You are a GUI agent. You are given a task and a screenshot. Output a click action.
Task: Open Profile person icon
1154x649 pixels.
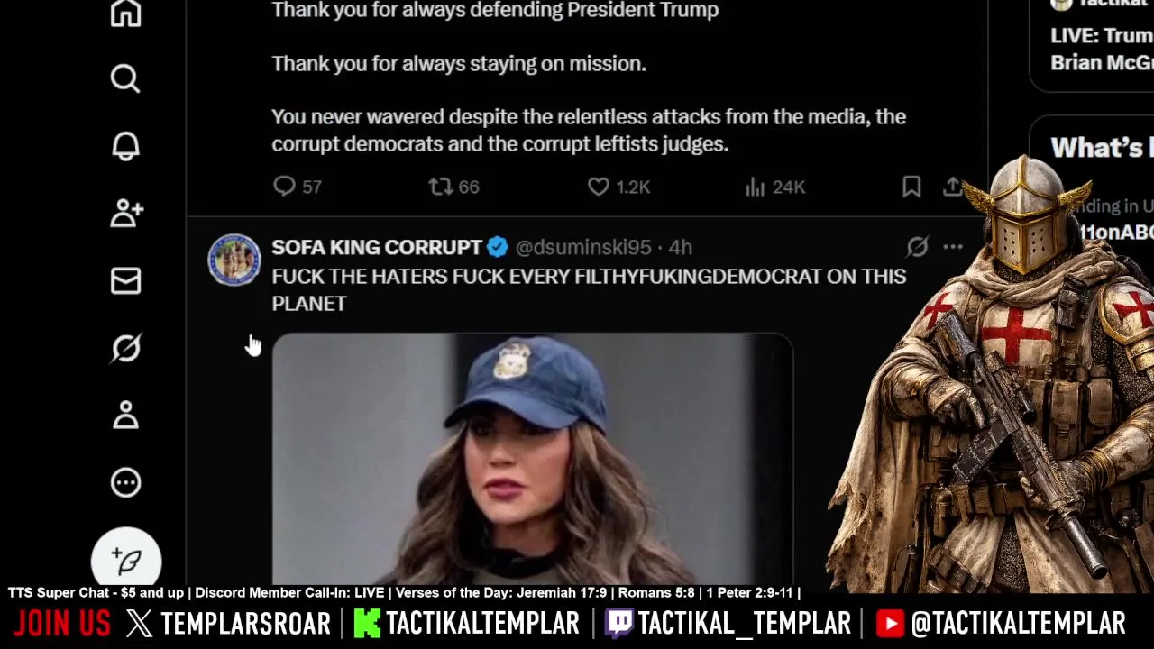tap(125, 415)
